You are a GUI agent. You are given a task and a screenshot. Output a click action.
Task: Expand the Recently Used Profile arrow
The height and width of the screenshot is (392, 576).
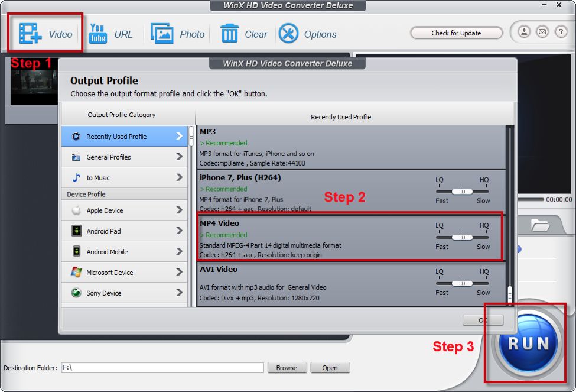[x=179, y=136]
